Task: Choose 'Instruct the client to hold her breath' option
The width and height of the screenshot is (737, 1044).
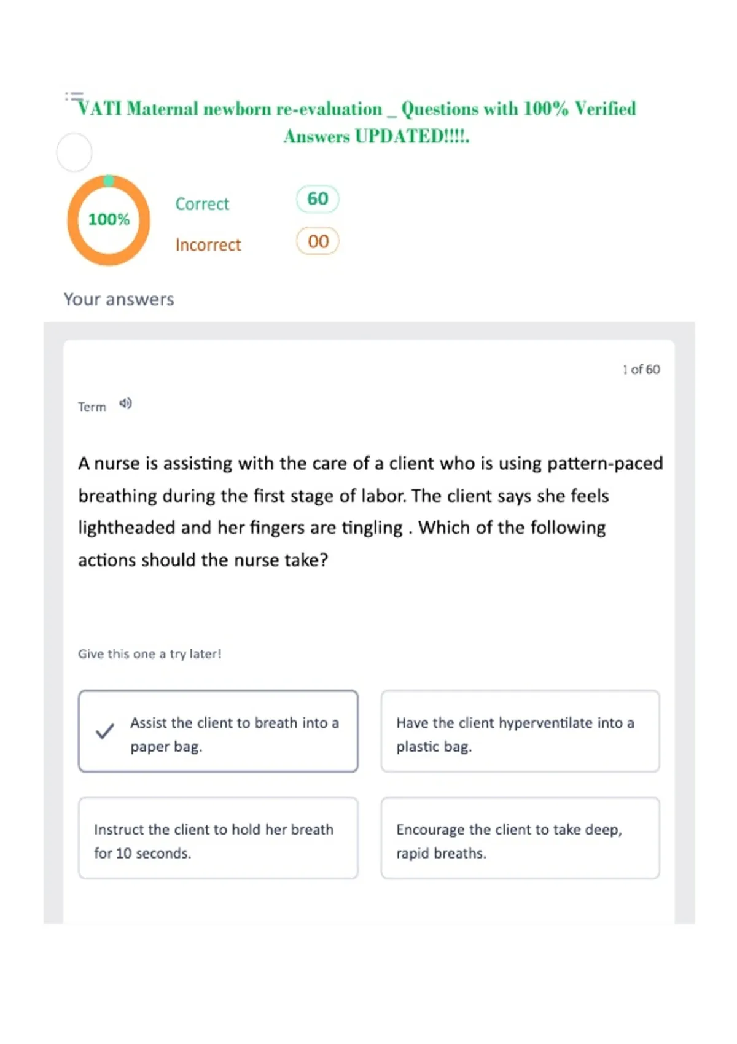Action: point(218,838)
